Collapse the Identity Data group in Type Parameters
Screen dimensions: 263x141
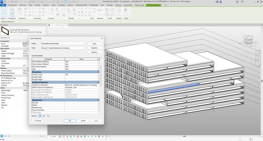(x=98, y=100)
